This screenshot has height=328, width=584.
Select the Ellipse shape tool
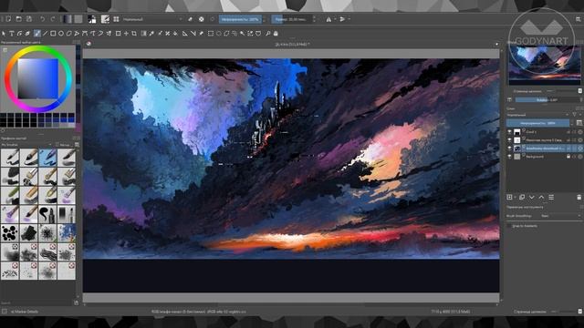click(x=61, y=34)
